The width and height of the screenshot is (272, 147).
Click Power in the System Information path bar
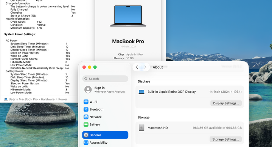point(63,100)
